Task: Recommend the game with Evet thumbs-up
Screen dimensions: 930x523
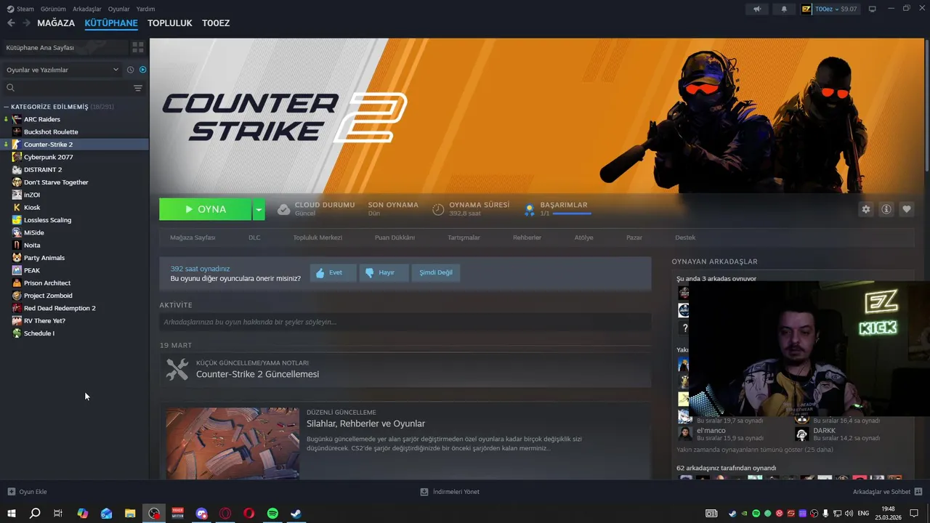Action: coord(333,272)
